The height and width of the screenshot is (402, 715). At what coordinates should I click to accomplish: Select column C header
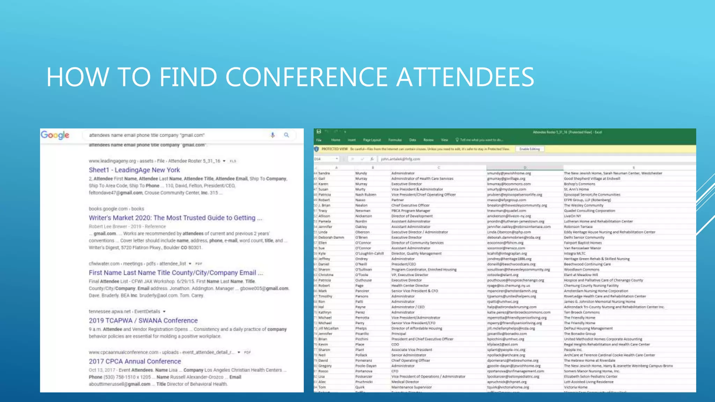coord(438,168)
